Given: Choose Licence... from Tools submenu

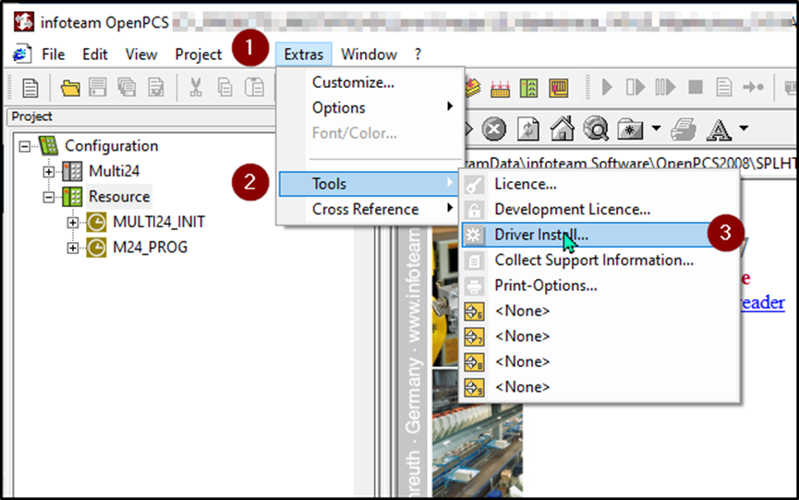Looking at the screenshot, I should [x=600, y=184].
